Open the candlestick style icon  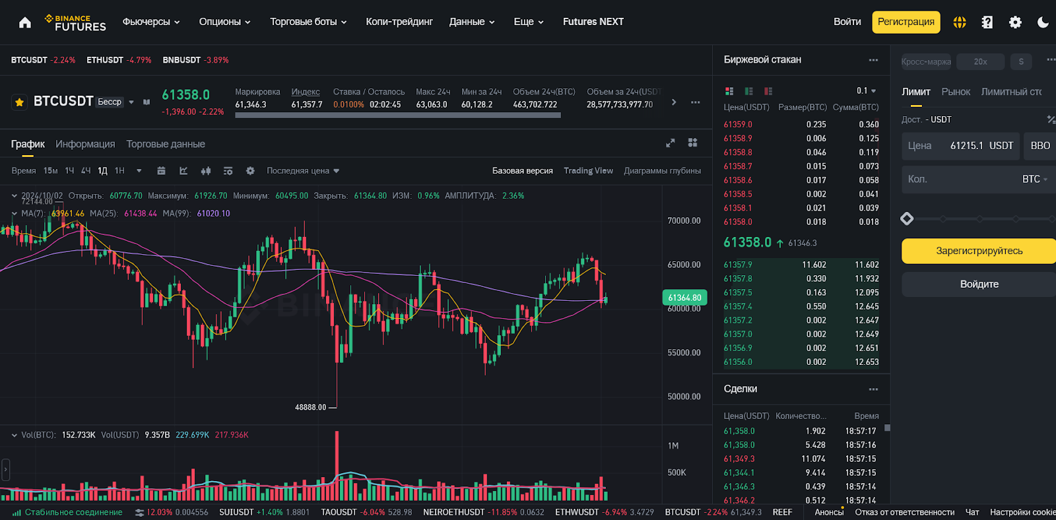point(206,171)
